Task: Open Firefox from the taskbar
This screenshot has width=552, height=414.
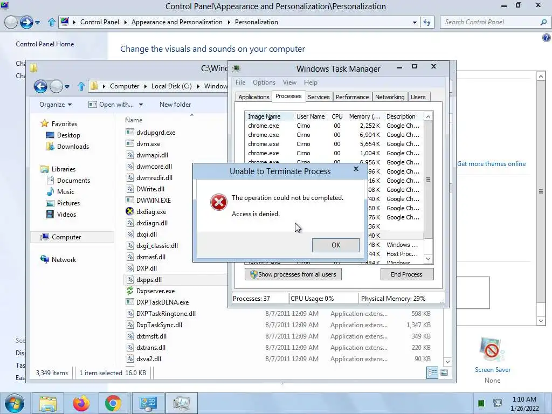Action: coord(81,403)
